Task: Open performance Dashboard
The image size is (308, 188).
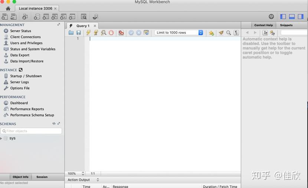Action: tap(19, 103)
